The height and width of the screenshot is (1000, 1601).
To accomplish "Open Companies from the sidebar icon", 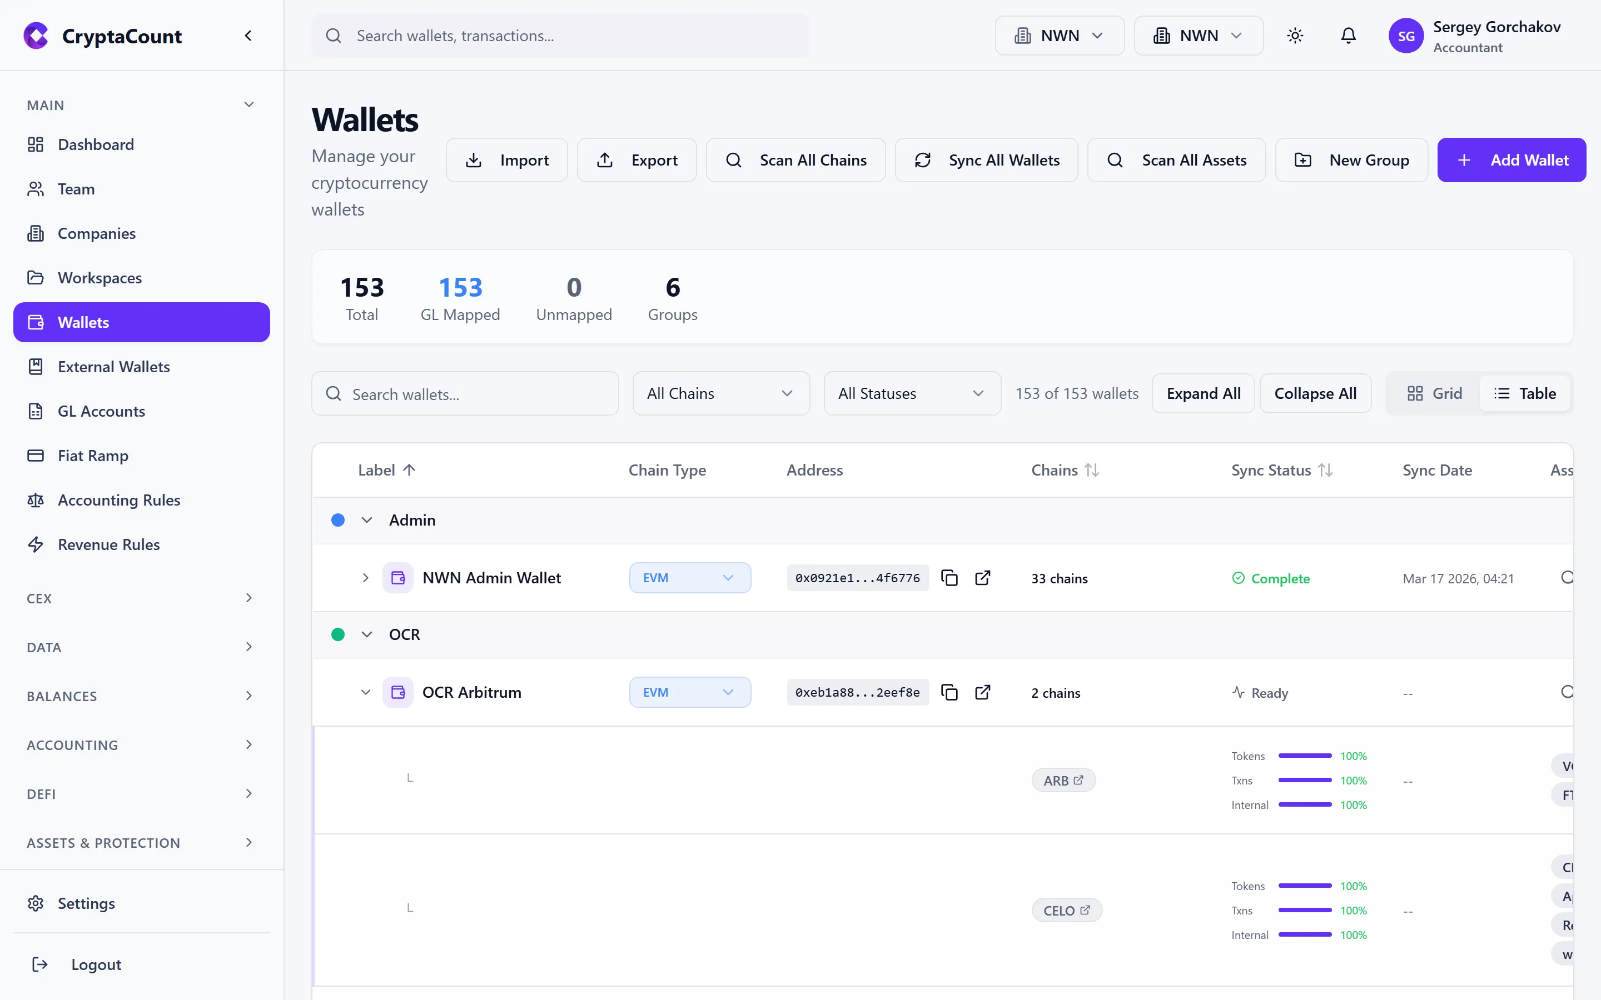I will pyautogui.click(x=36, y=233).
